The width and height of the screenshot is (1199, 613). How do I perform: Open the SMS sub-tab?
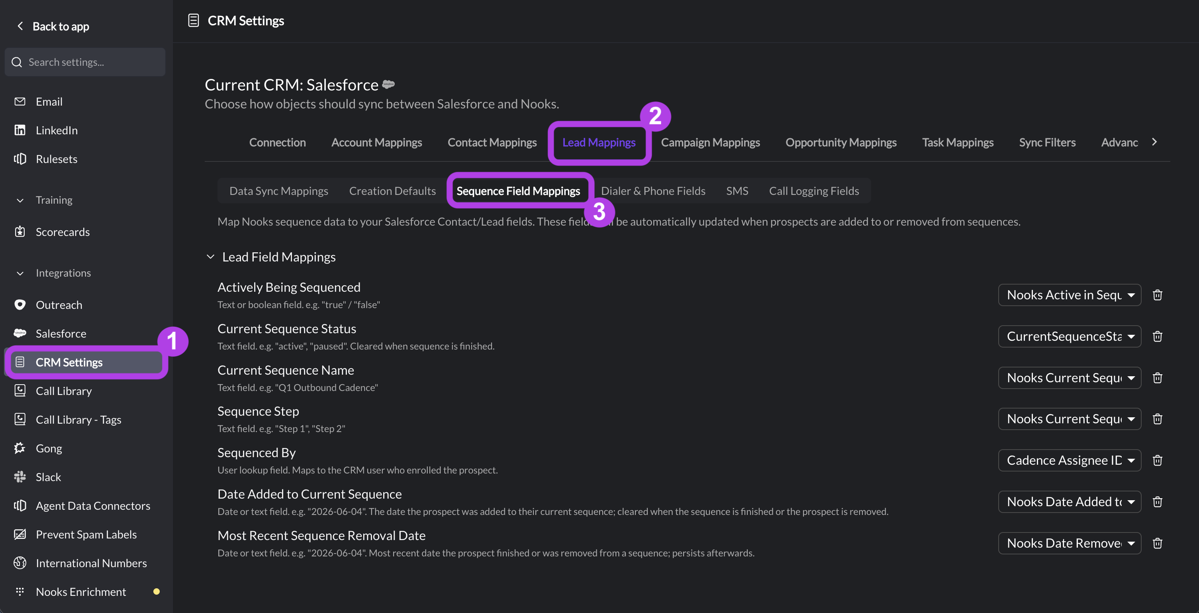click(737, 191)
